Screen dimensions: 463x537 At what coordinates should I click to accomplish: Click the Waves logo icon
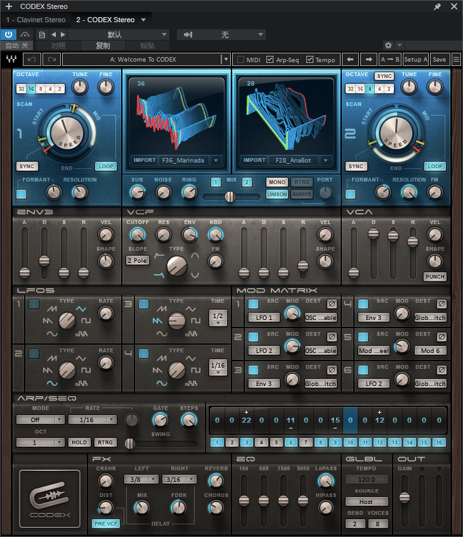tap(11, 59)
